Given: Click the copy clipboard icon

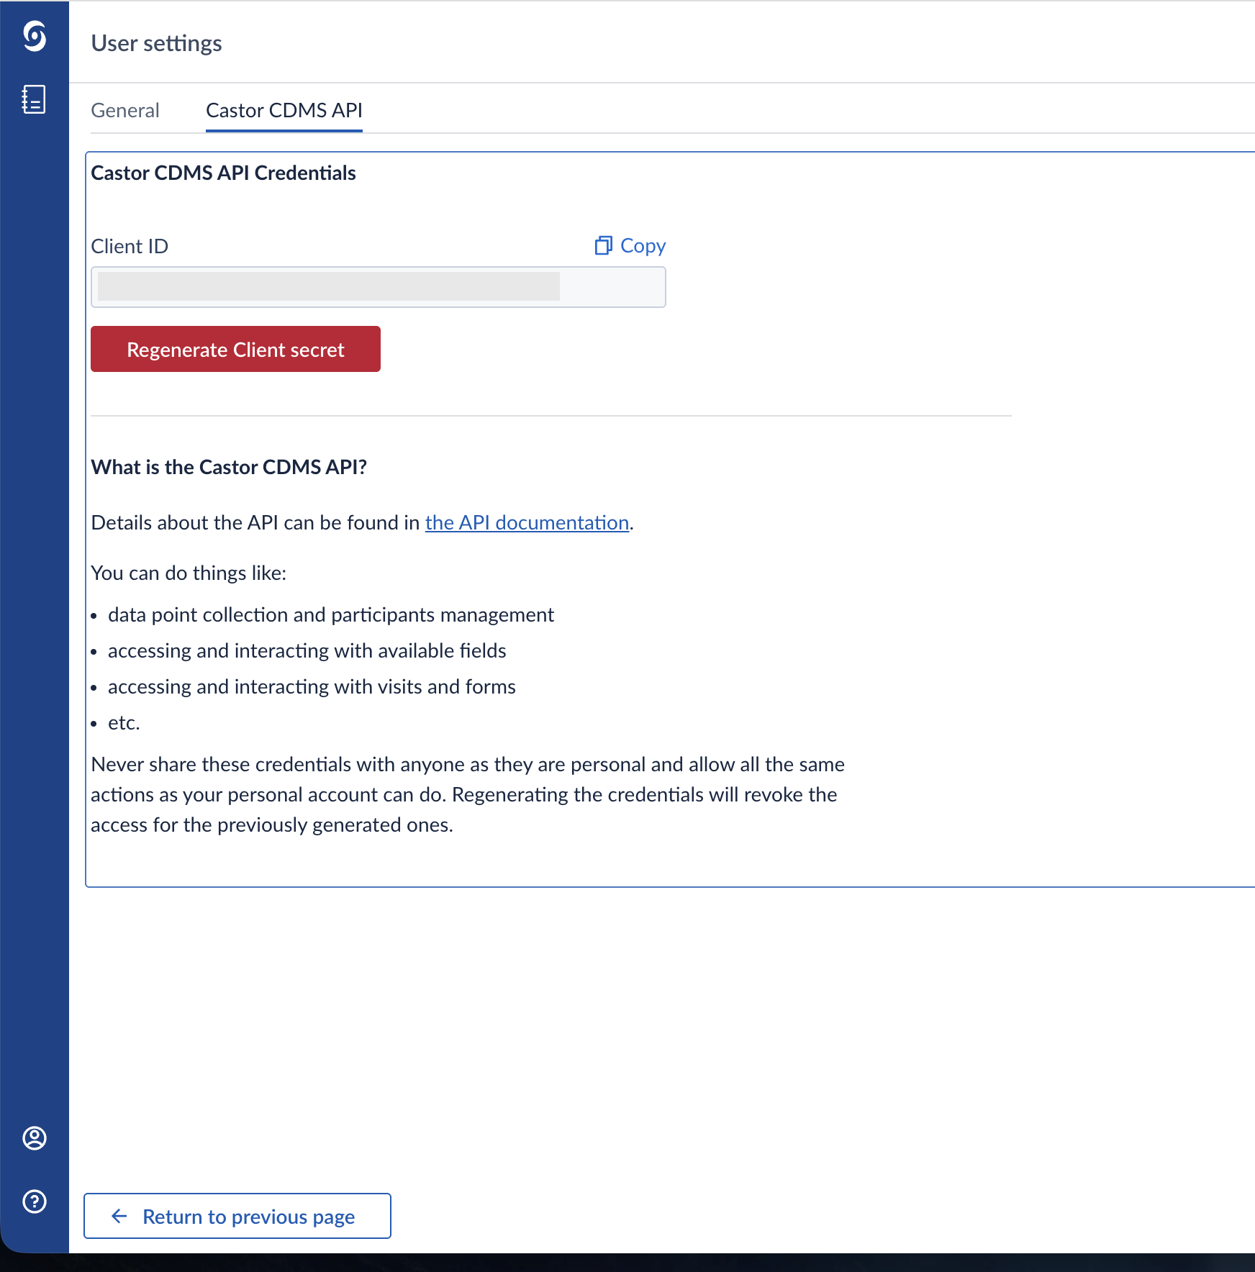Looking at the screenshot, I should [x=603, y=245].
